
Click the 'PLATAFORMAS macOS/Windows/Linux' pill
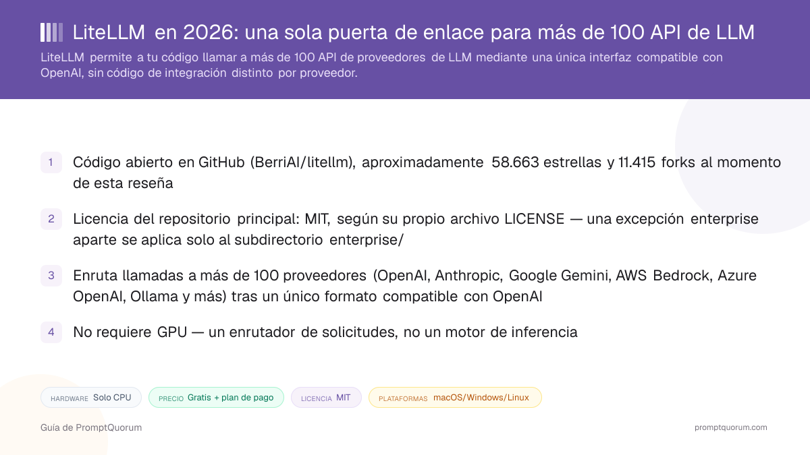[x=455, y=398]
